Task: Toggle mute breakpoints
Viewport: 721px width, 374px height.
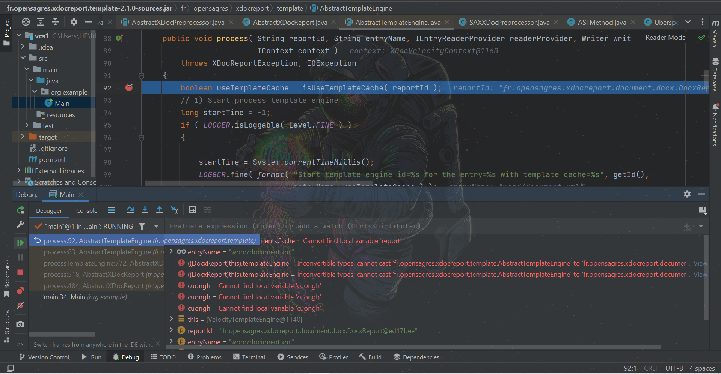Action: click(21, 305)
